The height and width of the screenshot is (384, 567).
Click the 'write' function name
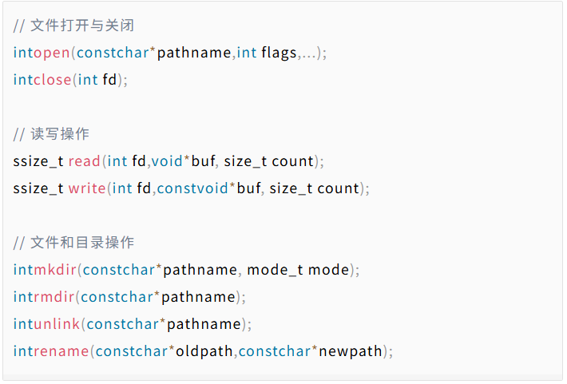85,188
